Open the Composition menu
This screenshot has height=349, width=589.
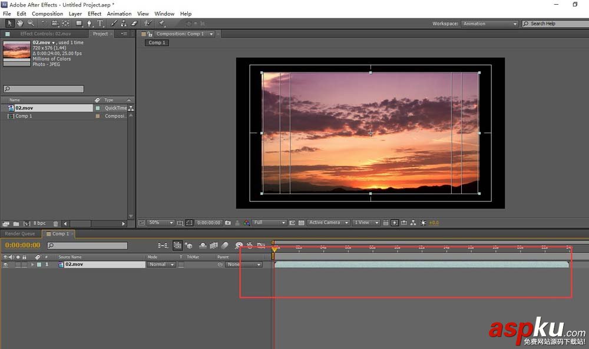click(47, 14)
